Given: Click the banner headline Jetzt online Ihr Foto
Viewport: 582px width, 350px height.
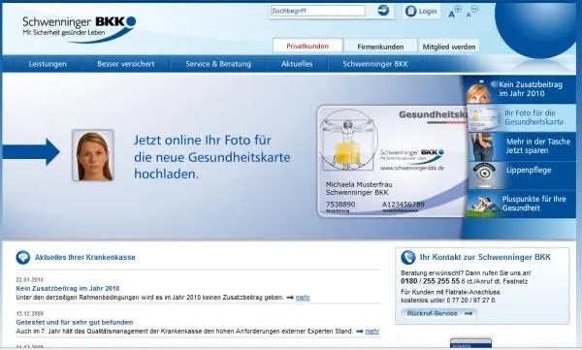Looking at the screenshot, I should click(x=211, y=157).
